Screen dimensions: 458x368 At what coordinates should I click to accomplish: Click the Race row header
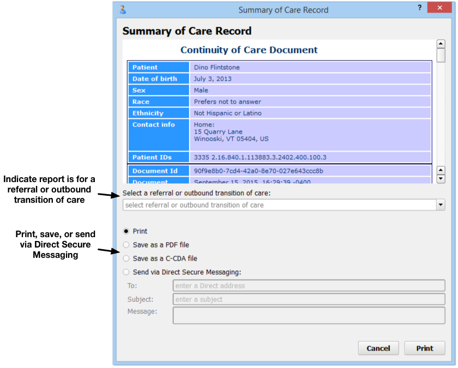tap(159, 101)
